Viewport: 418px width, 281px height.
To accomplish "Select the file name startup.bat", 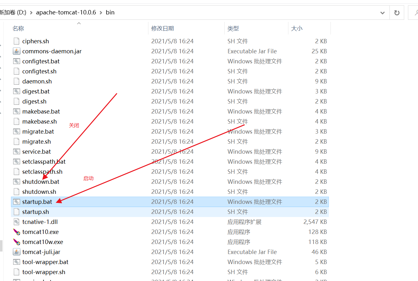I will click(x=37, y=202).
